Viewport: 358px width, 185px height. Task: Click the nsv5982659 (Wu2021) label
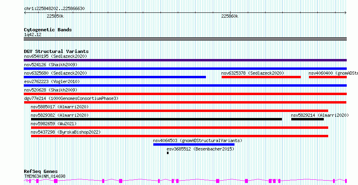pyautogui.click(x=53, y=124)
